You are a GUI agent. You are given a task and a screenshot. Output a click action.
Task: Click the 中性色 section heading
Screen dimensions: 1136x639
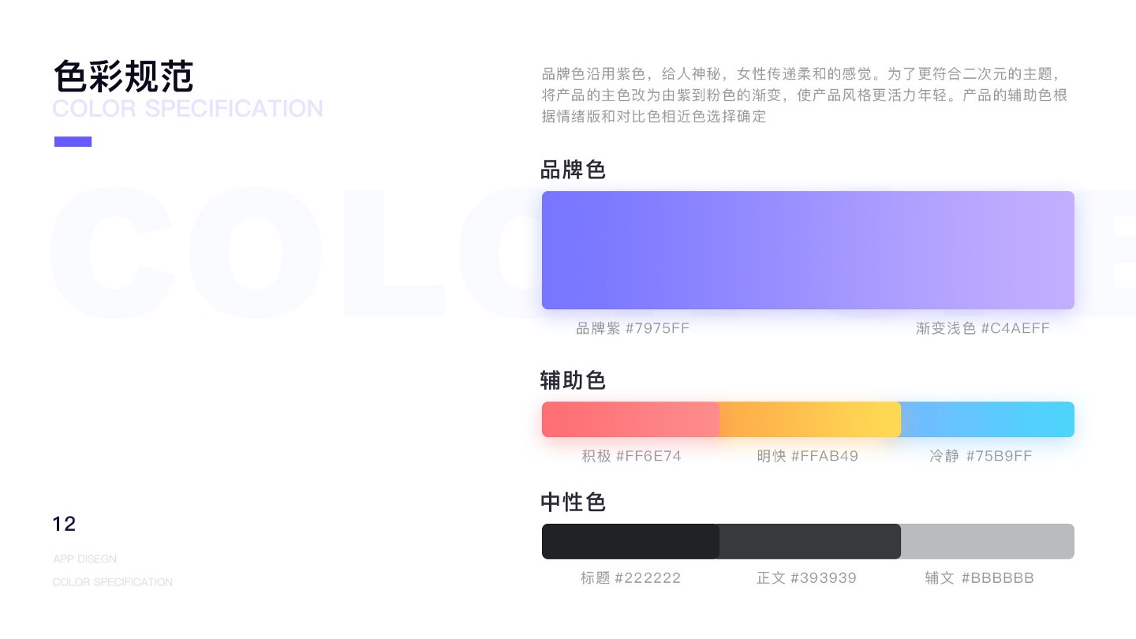point(573,502)
